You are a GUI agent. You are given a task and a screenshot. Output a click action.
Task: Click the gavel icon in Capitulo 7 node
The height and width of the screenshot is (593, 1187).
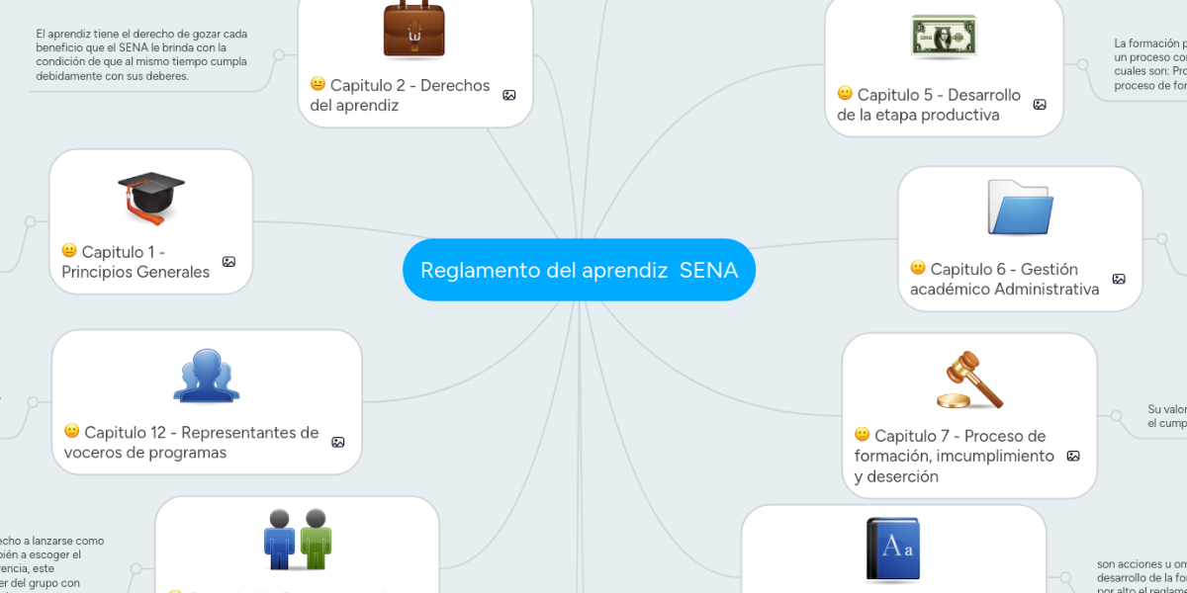(969, 380)
